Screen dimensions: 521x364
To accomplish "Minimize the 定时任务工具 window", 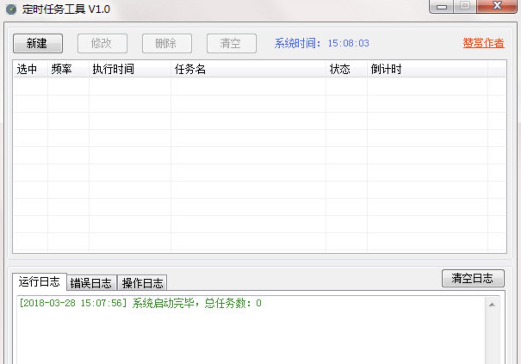I will pyautogui.click(x=441, y=6).
